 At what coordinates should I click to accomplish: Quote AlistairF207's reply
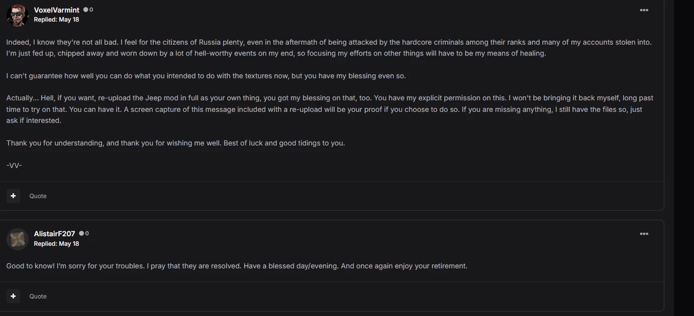[38, 296]
